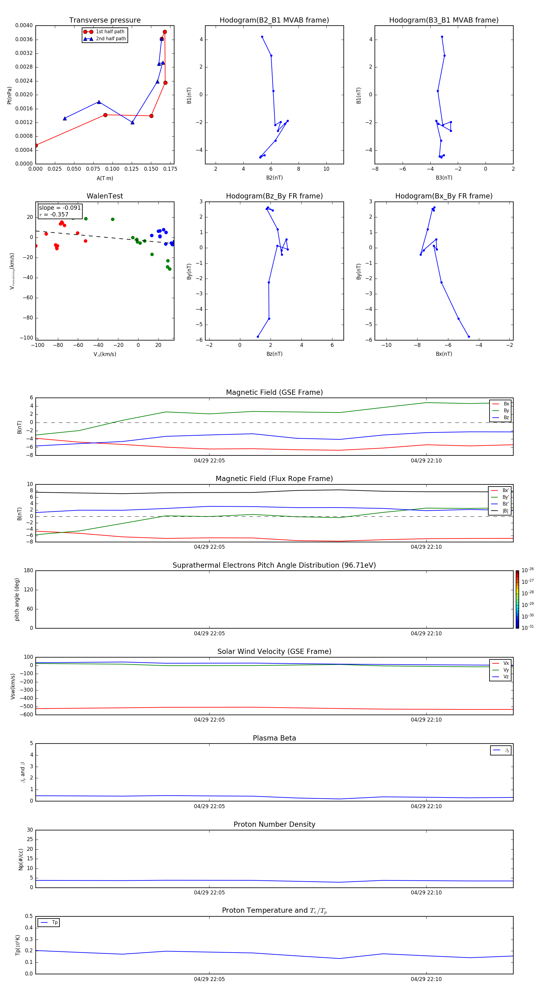The image size is (549, 1006).
Task: Click the "WalenTest" plot title
Action: coord(105,196)
